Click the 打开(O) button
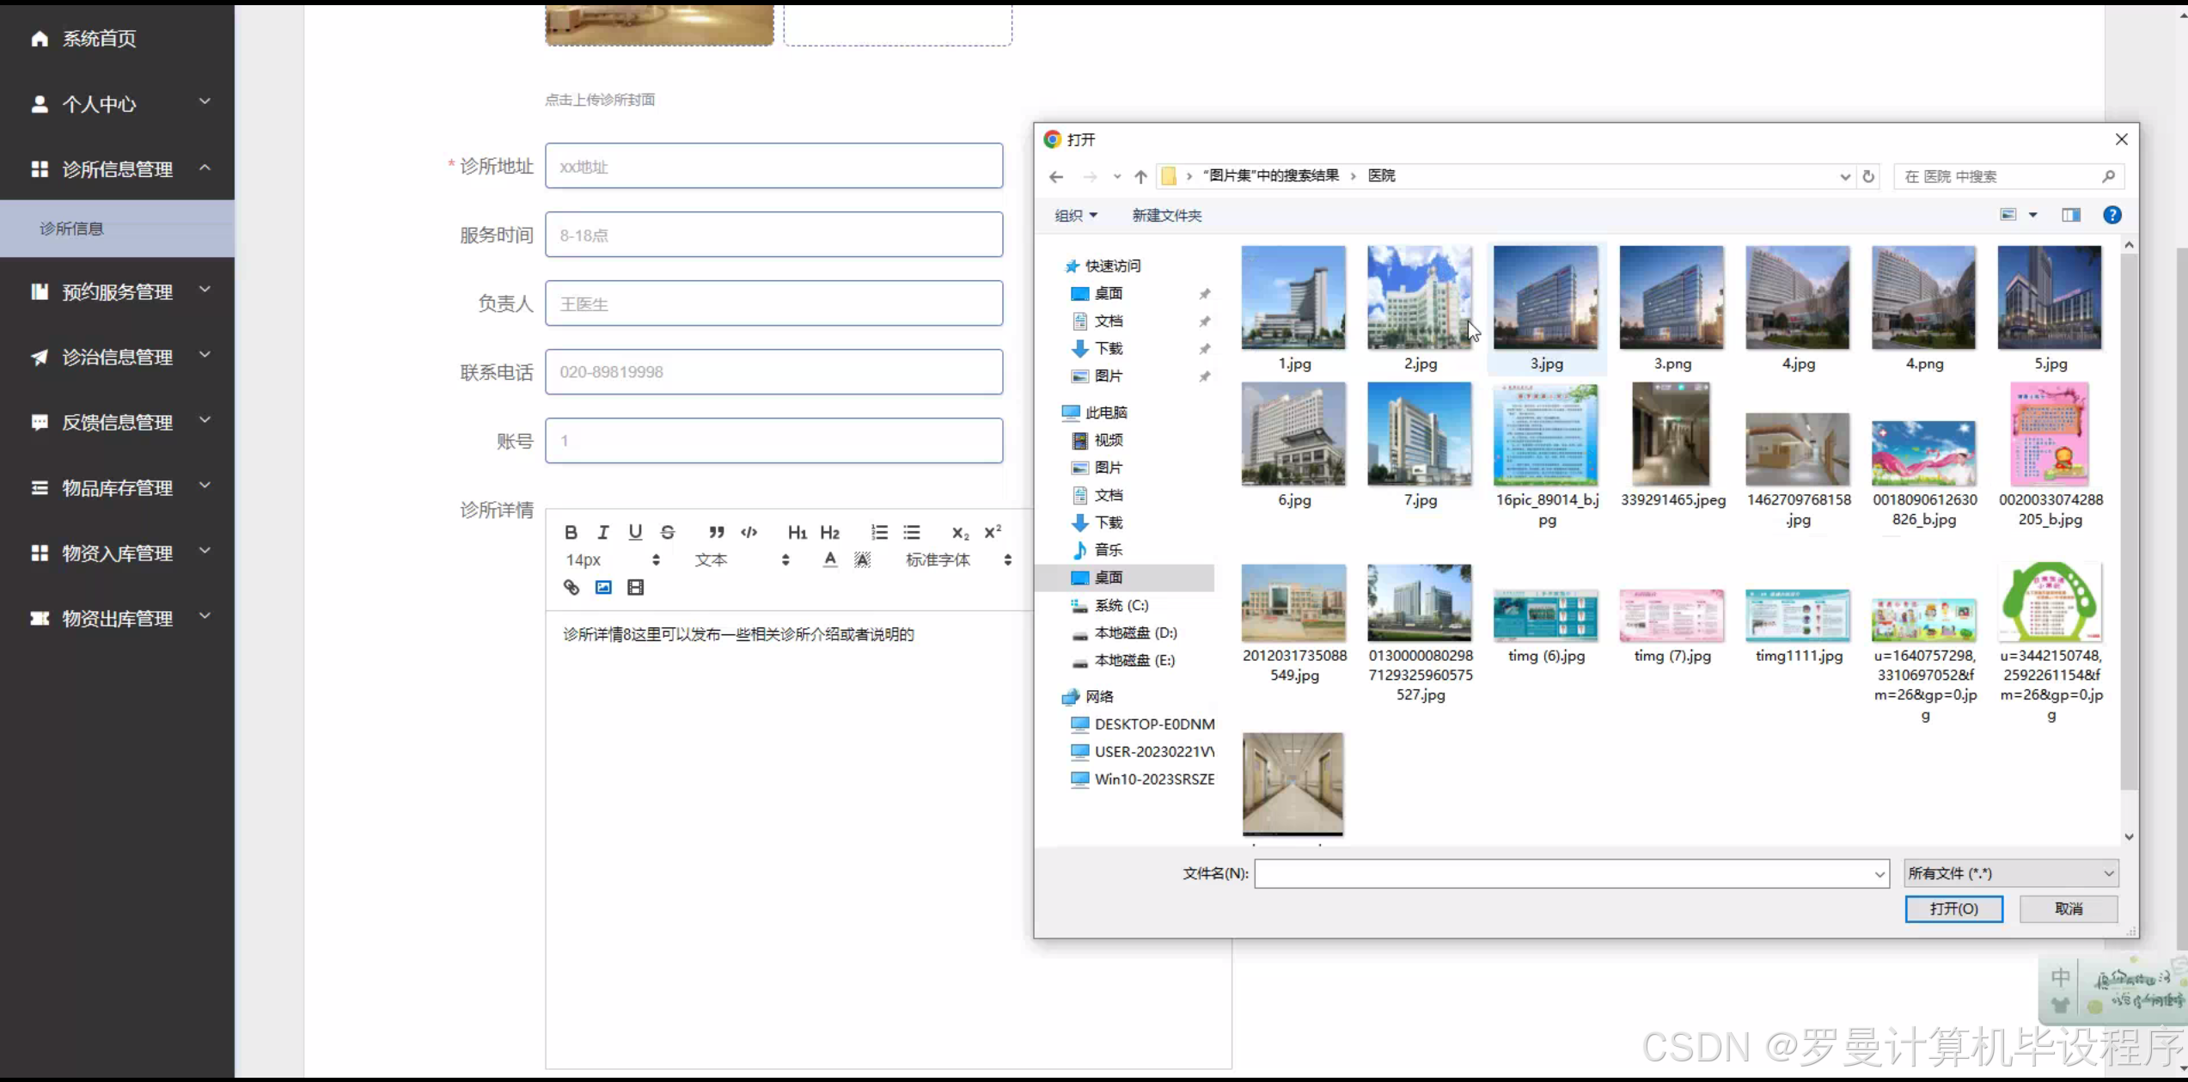2188x1082 pixels. point(1953,908)
